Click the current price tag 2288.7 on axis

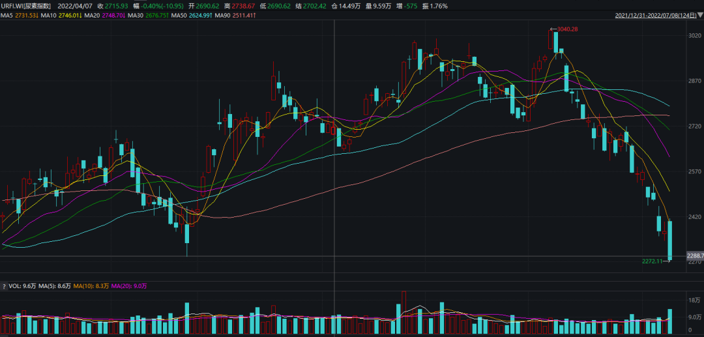695,256
